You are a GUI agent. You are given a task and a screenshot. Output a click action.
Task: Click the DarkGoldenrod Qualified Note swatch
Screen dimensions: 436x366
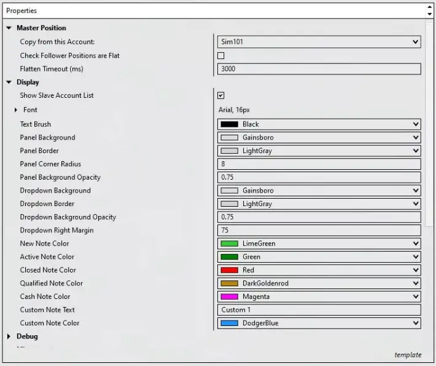click(x=229, y=284)
